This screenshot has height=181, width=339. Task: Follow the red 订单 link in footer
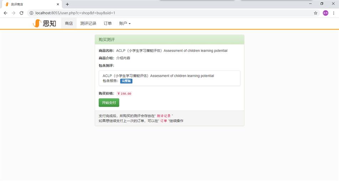pyautogui.click(x=163, y=121)
